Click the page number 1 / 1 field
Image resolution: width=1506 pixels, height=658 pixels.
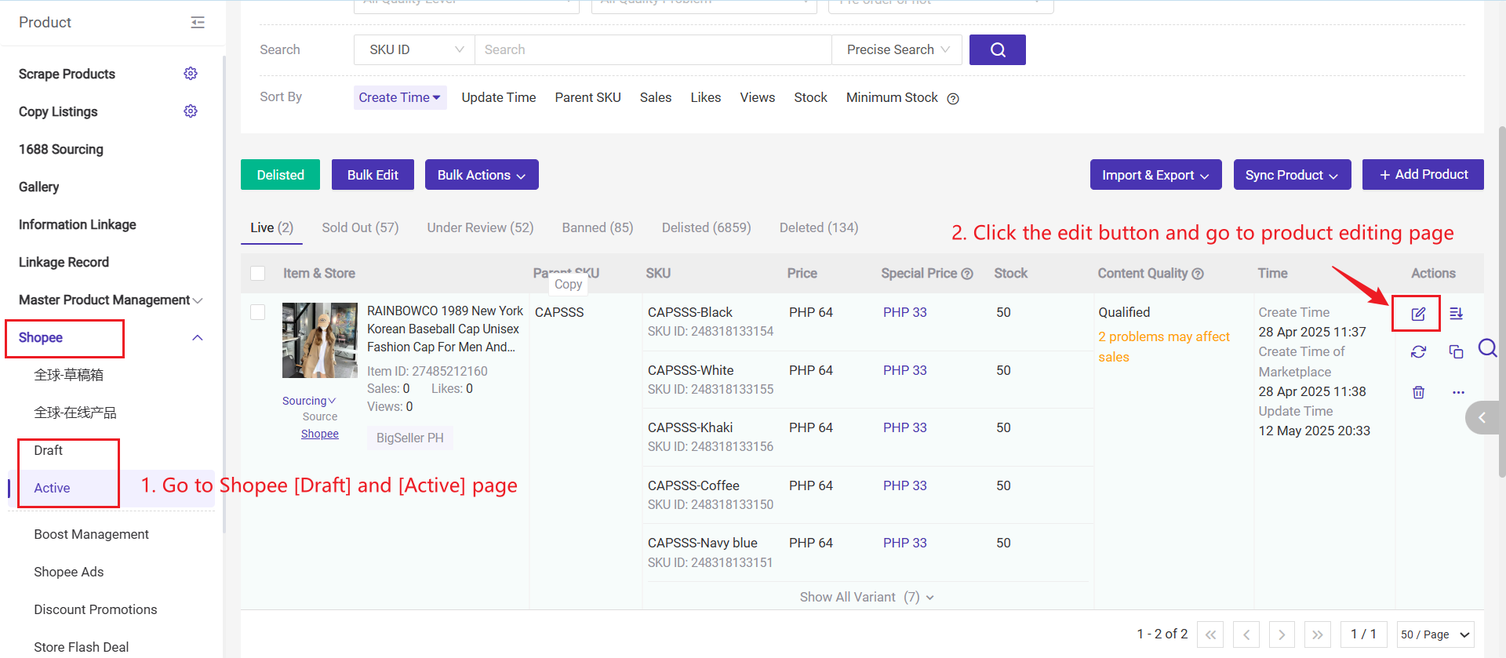(x=1364, y=634)
